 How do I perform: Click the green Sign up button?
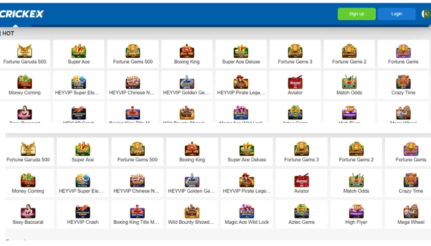356,14
